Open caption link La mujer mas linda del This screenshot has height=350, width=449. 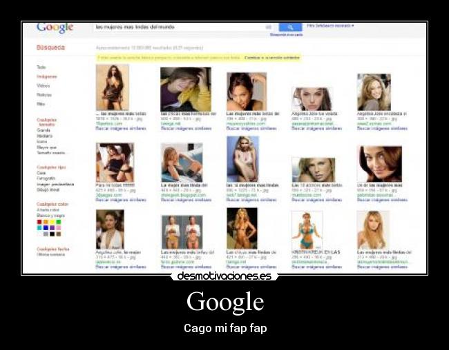pos(184,185)
